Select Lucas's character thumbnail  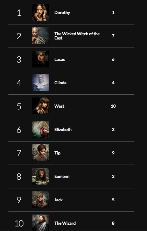tap(41, 59)
